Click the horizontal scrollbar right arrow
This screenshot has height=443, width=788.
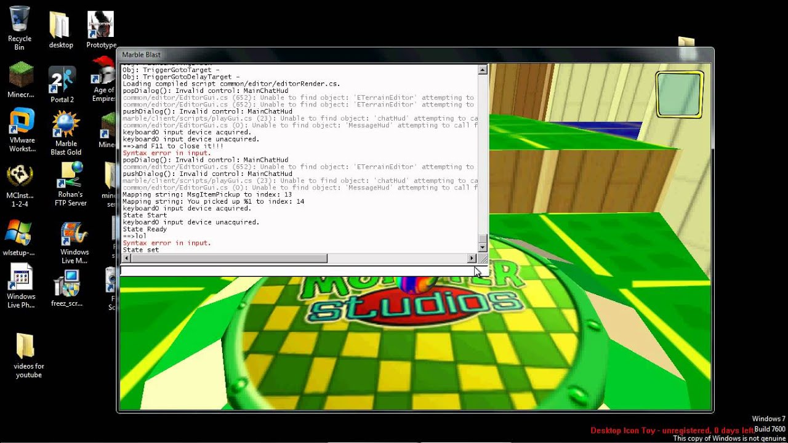pyautogui.click(x=472, y=258)
